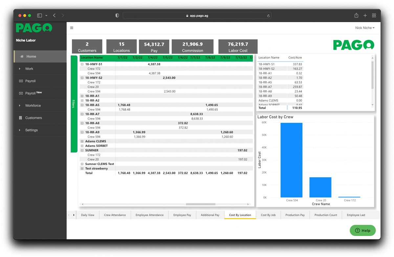Click the Home icon in sidebar
This screenshot has height=257, width=394.
(x=22, y=56)
